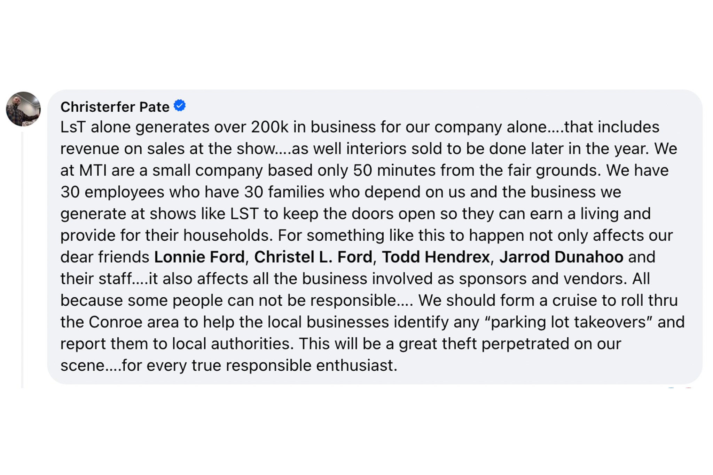Screen dimensions: 713x475
Task: Visit Todd Hendrex's tagged profile
Action: [436, 257]
